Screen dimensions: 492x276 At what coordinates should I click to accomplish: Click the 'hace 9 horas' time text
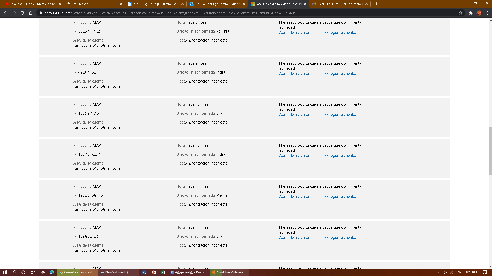click(197, 63)
